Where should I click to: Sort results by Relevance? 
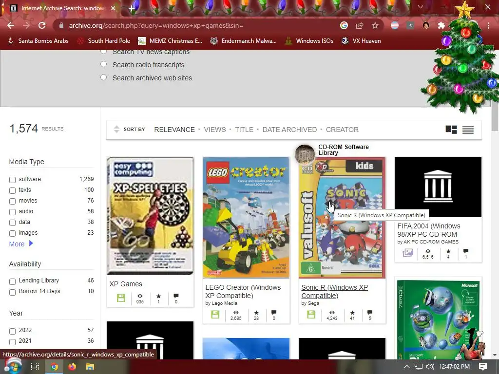tap(174, 130)
